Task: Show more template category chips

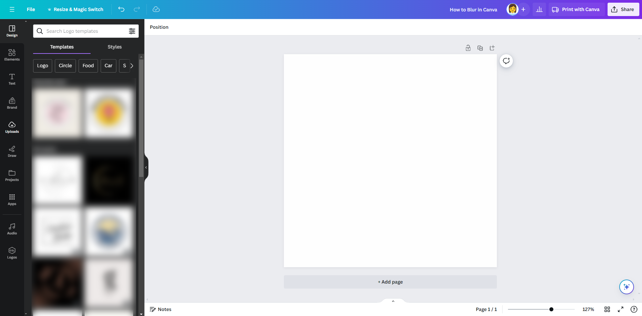Action: pyautogui.click(x=132, y=66)
